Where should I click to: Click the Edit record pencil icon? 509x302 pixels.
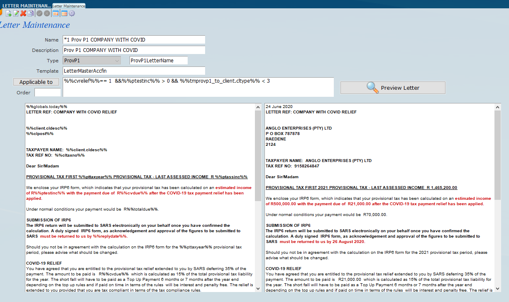tap(16, 13)
